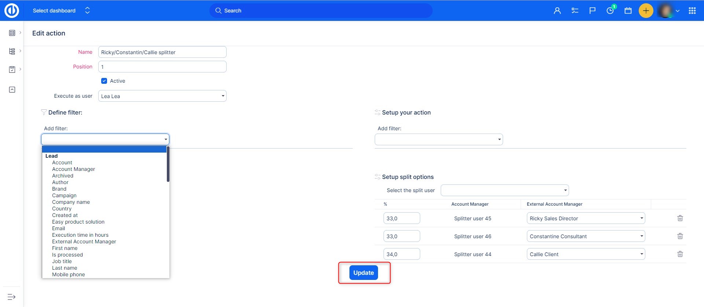The width and height of the screenshot is (704, 307).
Task: Change Ricky Sales Director external manager dropdown
Action: click(586, 218)
